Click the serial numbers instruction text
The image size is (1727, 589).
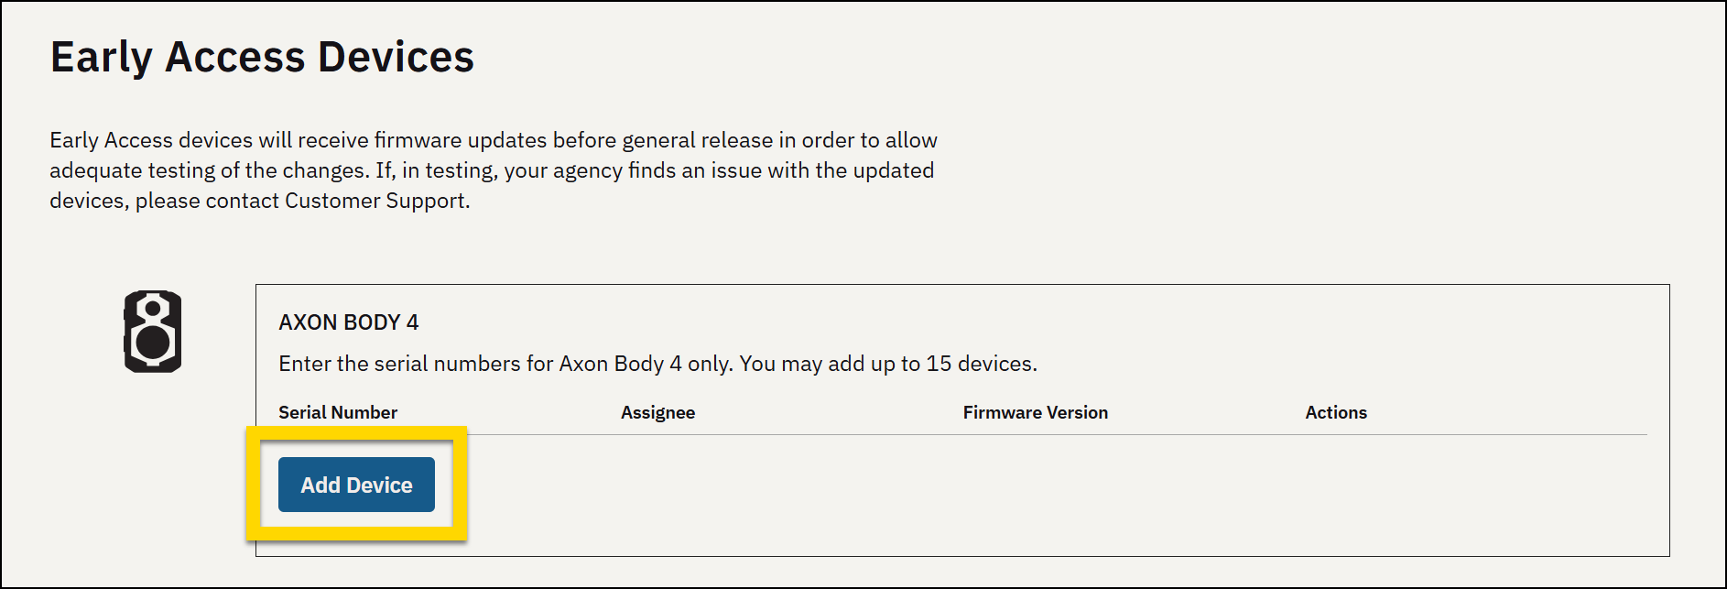657,363
